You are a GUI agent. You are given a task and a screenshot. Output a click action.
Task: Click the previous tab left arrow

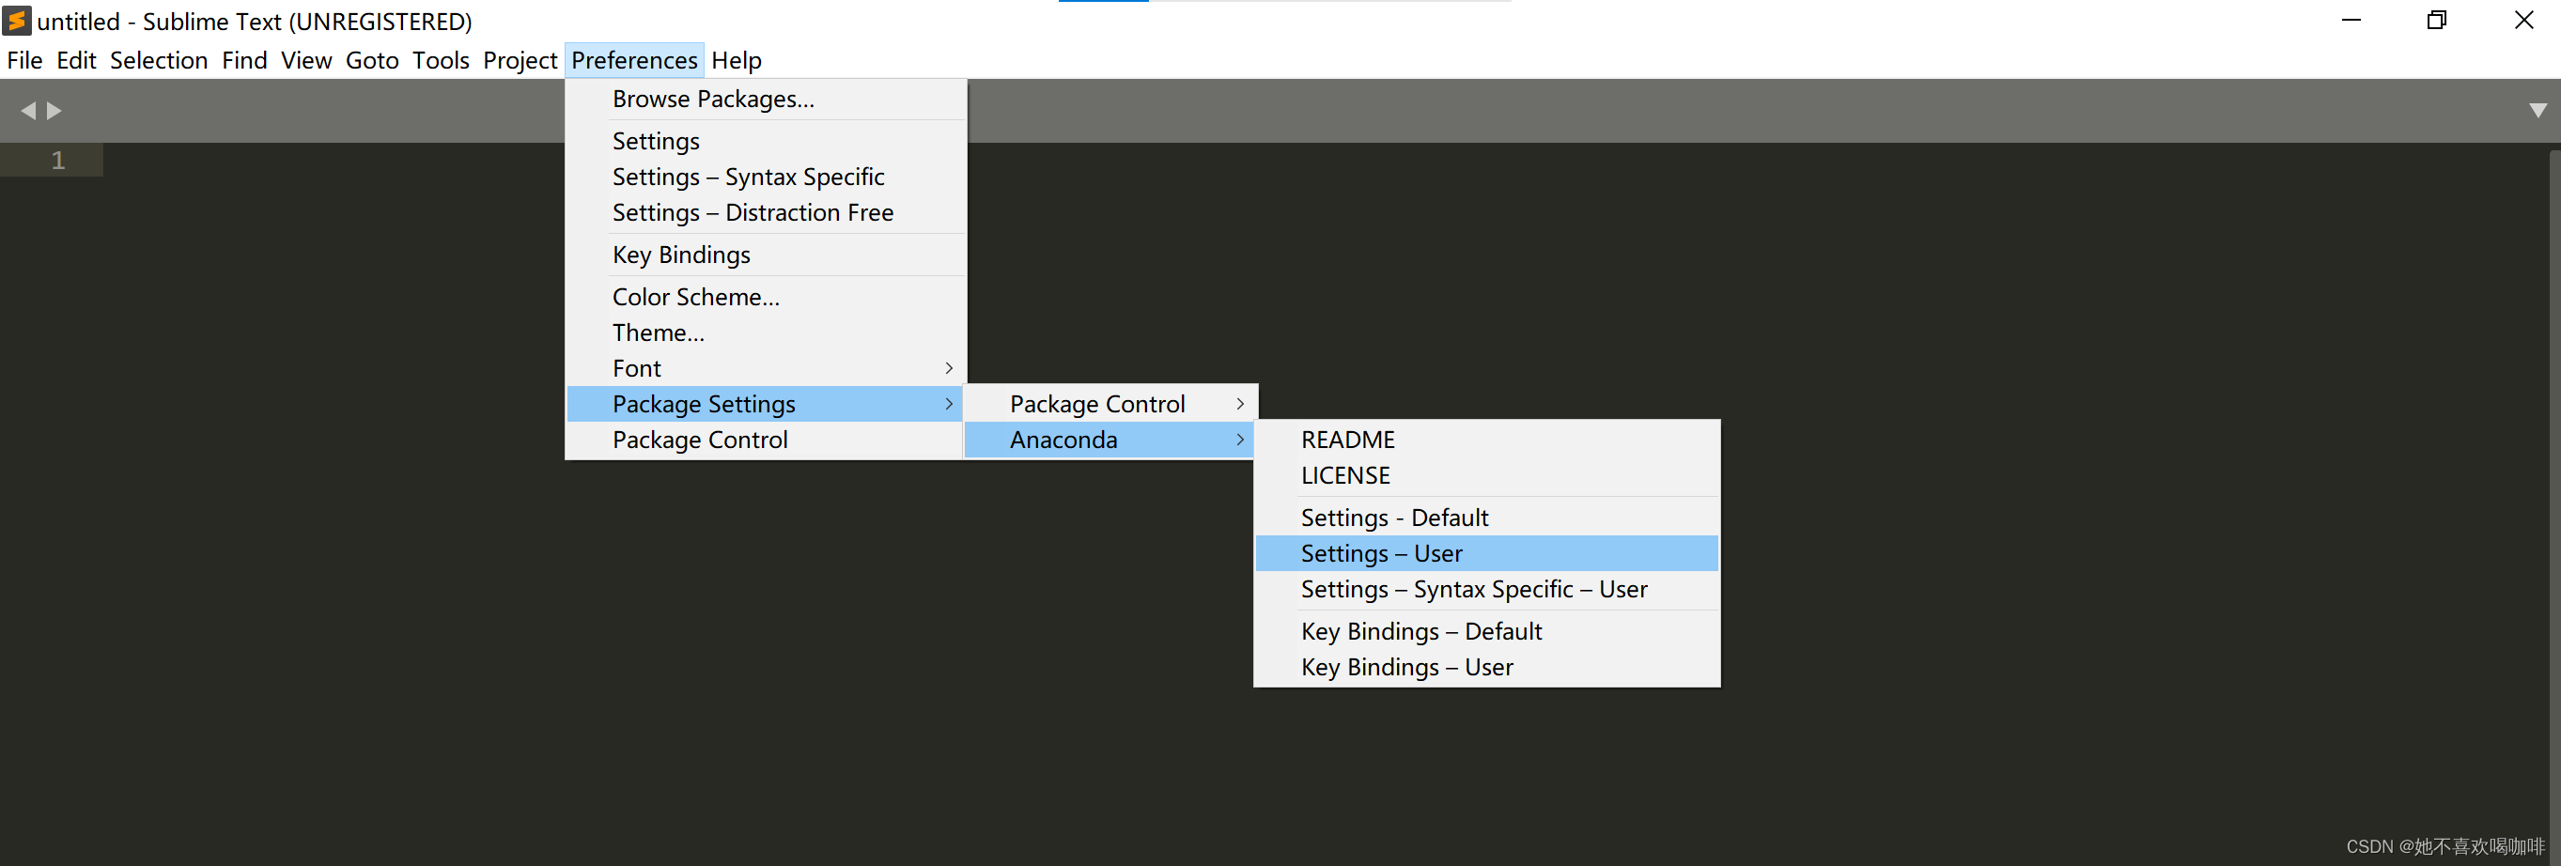[28, 110]
